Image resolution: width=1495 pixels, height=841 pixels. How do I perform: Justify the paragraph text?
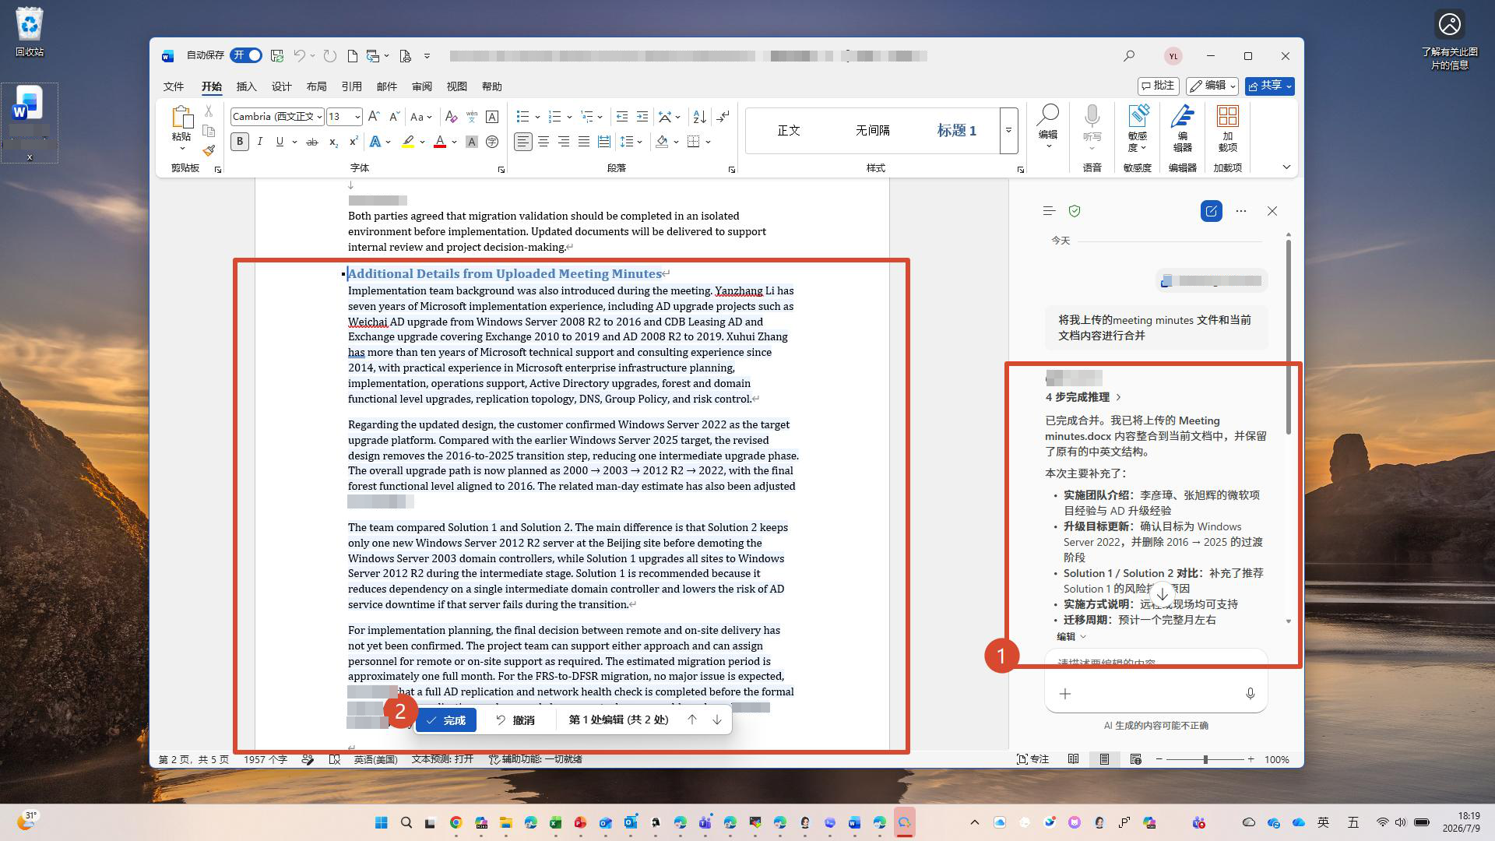click(x=584, y=142)
